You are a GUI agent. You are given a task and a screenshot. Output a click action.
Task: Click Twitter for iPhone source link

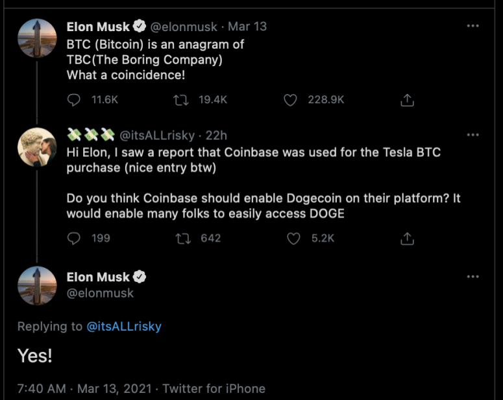tap(214, 389)
